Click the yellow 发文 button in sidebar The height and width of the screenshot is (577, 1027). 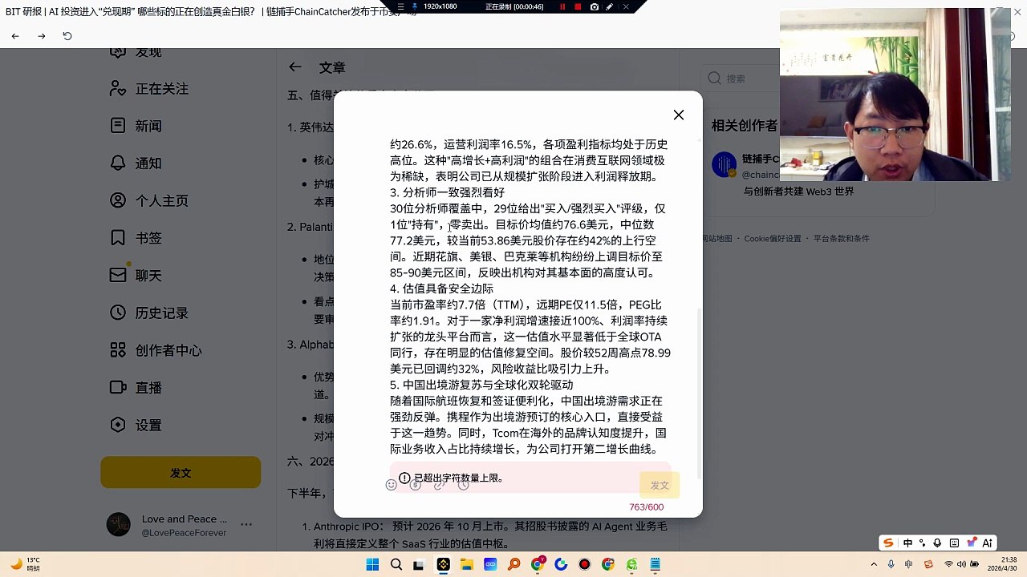pos(181,473)
